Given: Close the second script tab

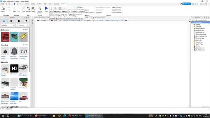Looking at the screenshot, I should click(x=105, y=18).
